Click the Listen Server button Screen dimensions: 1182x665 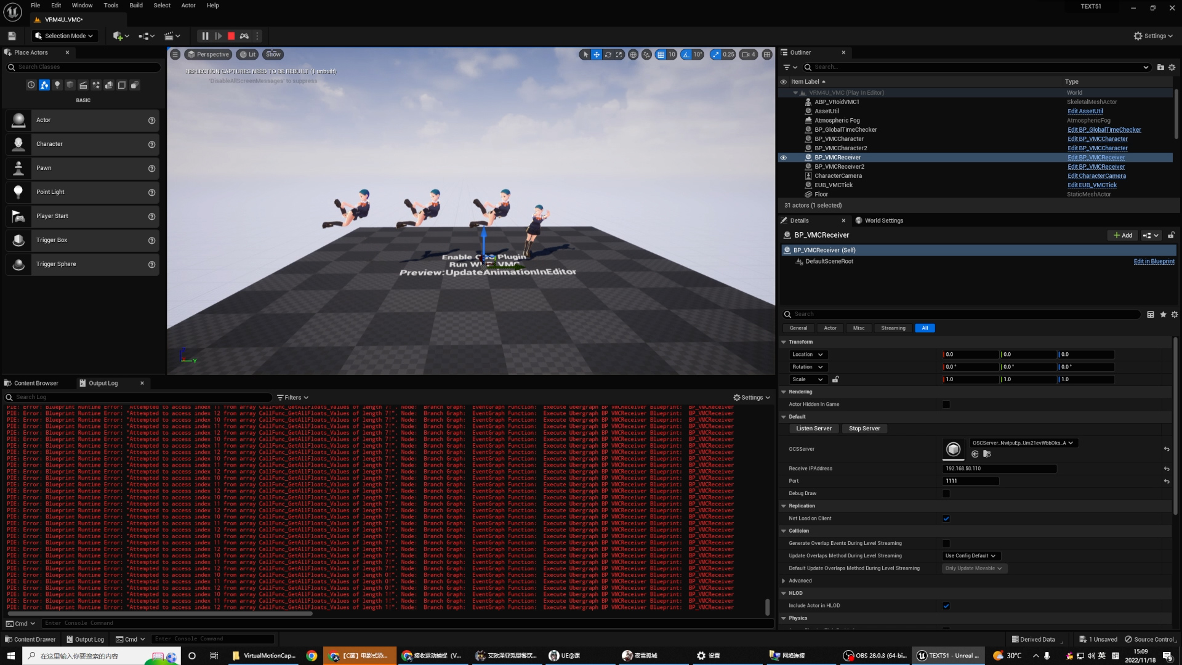pos(813,429)
